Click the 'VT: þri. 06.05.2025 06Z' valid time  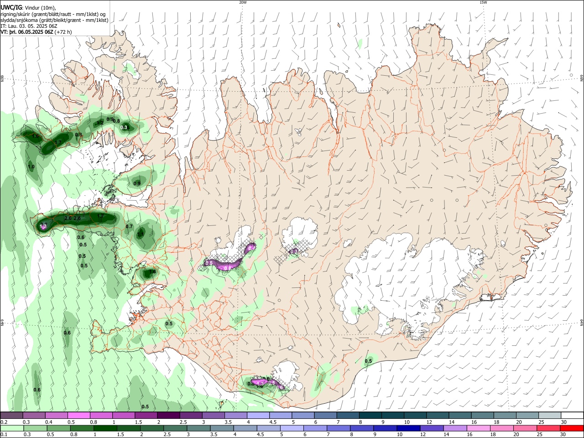(x=27, y=32)
